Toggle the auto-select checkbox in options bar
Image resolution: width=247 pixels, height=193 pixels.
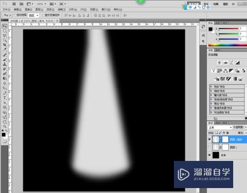[15, 15]
